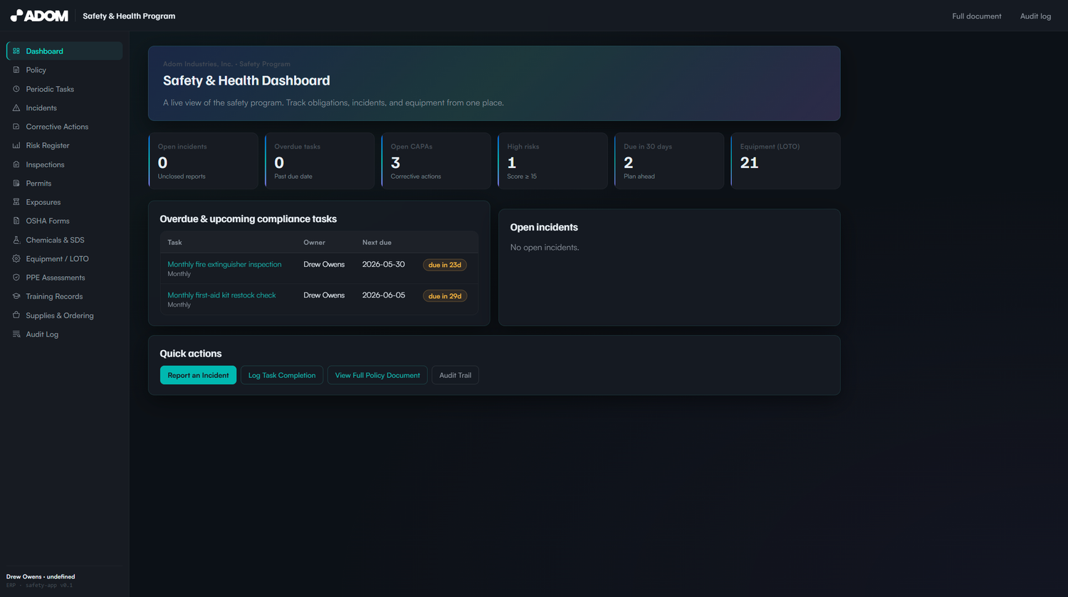Open Chemicals & SDS section

[64, 240]
